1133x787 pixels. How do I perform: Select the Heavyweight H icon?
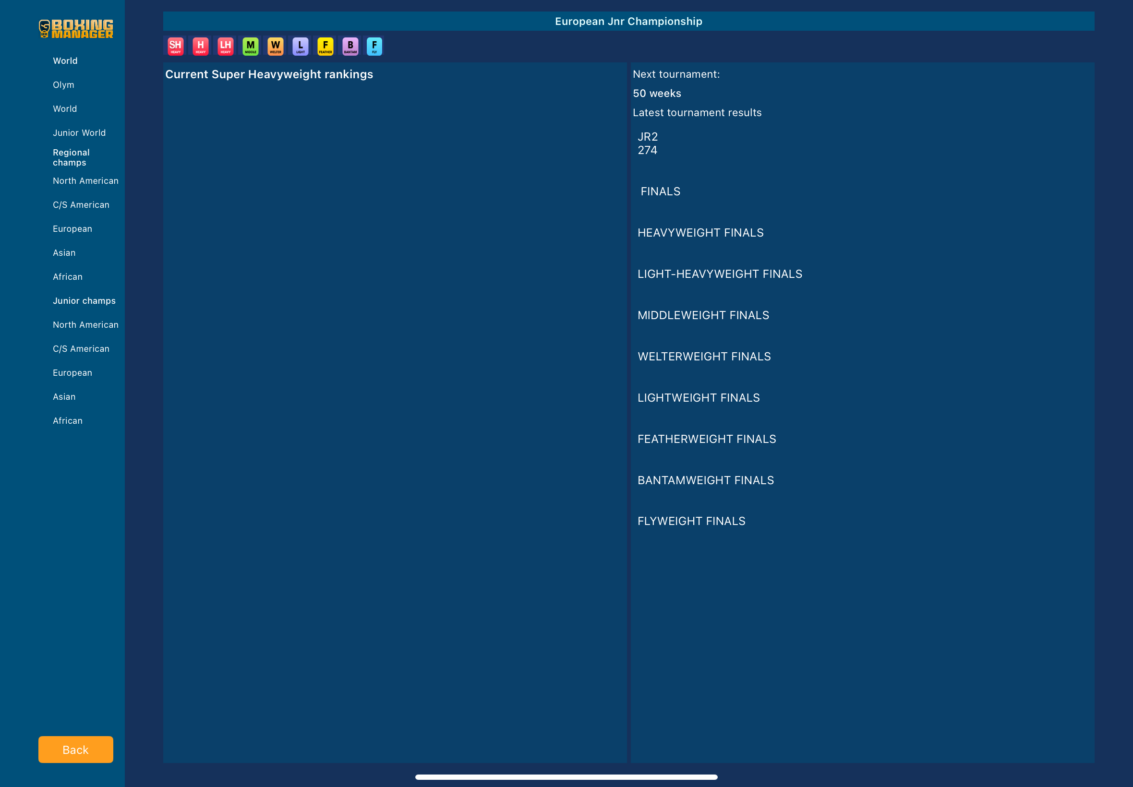[x=200, y=47]
